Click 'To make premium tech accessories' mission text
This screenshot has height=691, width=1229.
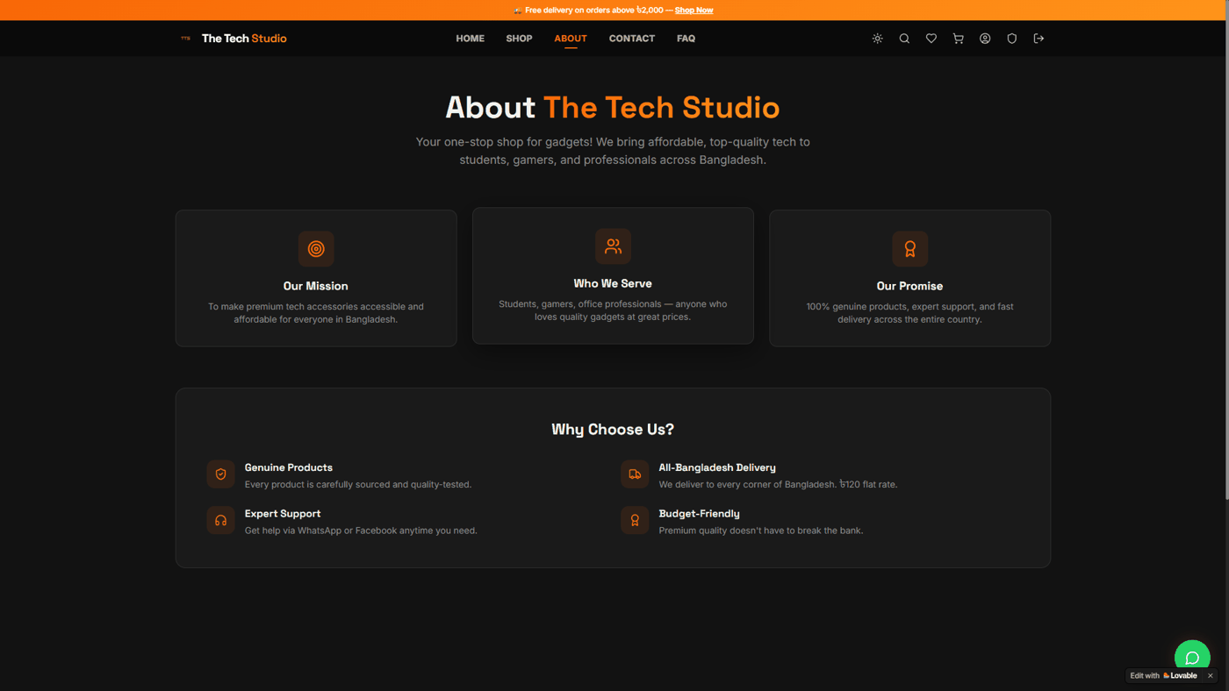tap(316, 313)
